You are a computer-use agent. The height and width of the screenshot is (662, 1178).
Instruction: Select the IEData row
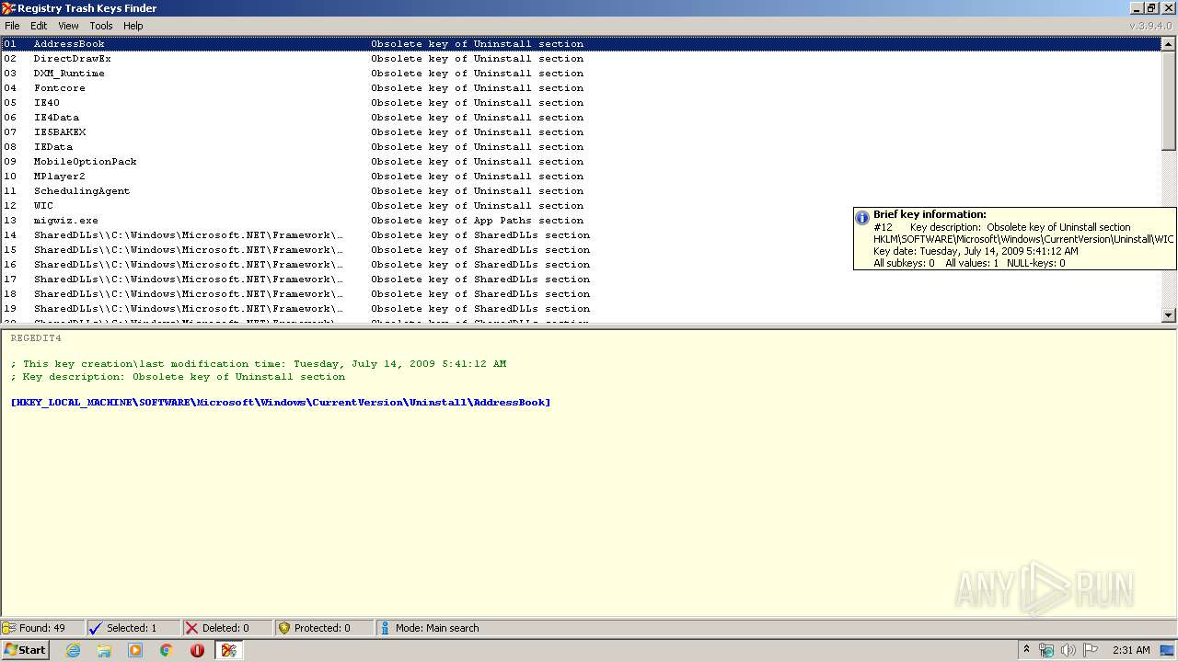tap(581, 147)
